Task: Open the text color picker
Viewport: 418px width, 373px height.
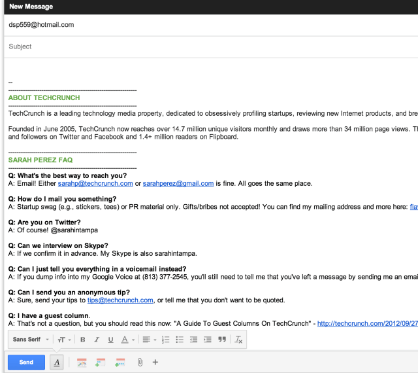Action: point(127,340)
